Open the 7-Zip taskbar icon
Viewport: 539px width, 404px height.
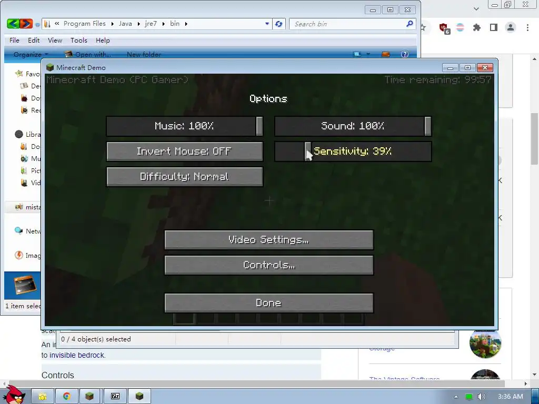115,397
